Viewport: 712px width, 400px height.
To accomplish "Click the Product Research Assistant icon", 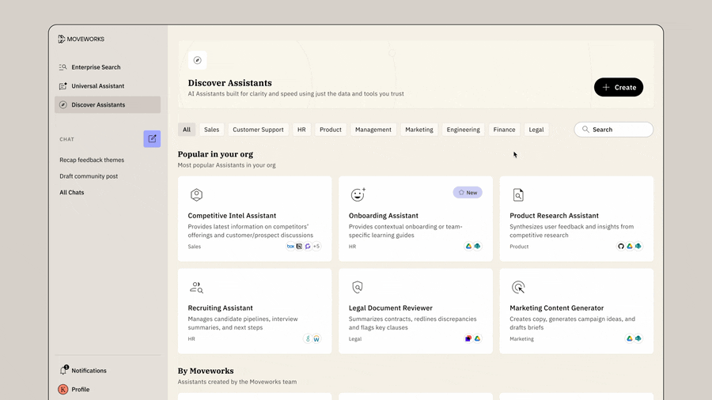I will 518,195.
